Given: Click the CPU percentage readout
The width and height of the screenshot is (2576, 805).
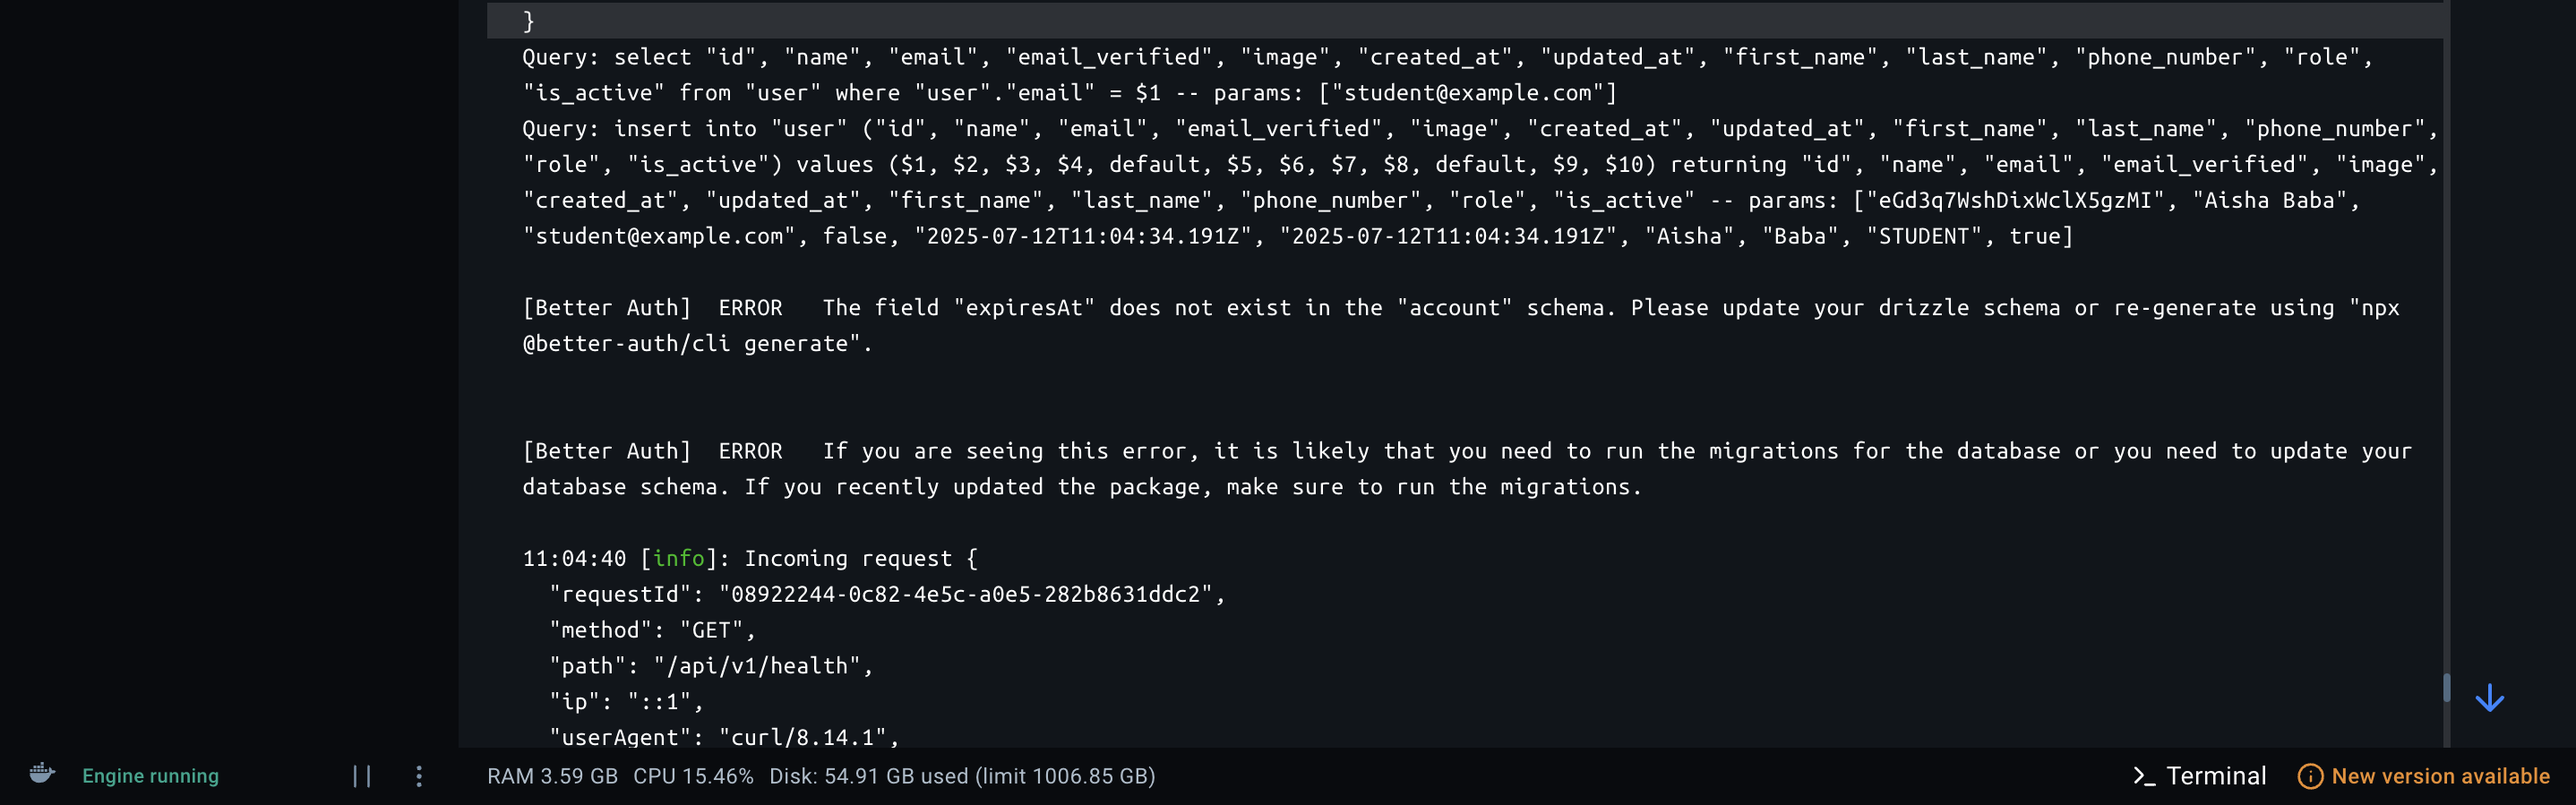Looking at the screenshot, I should [693, 776].
